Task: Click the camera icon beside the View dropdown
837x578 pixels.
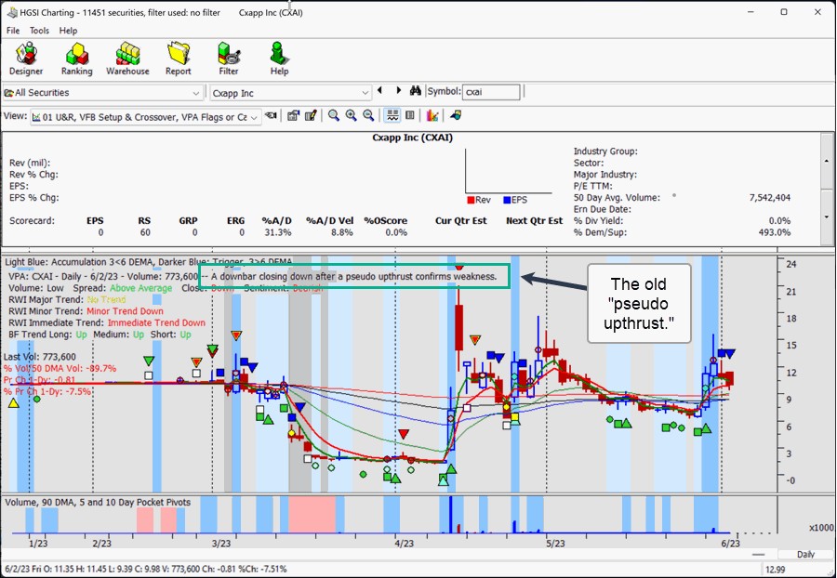Action: point(272,115)
